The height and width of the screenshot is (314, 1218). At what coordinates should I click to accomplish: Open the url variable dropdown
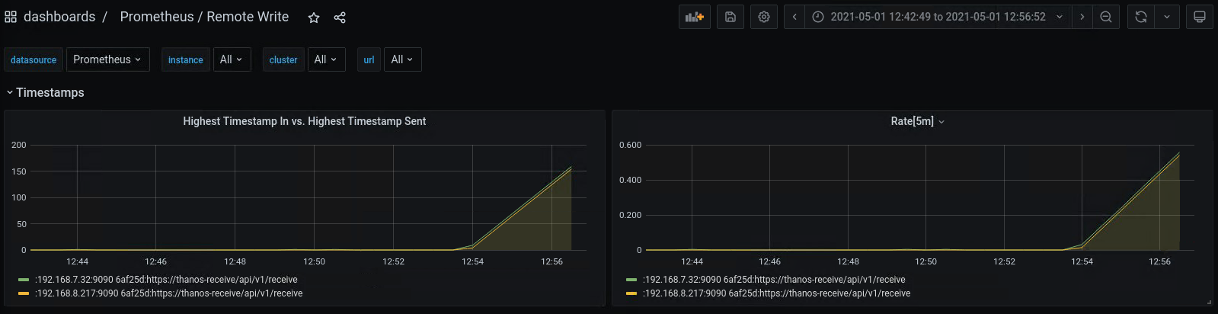point(402,59)
